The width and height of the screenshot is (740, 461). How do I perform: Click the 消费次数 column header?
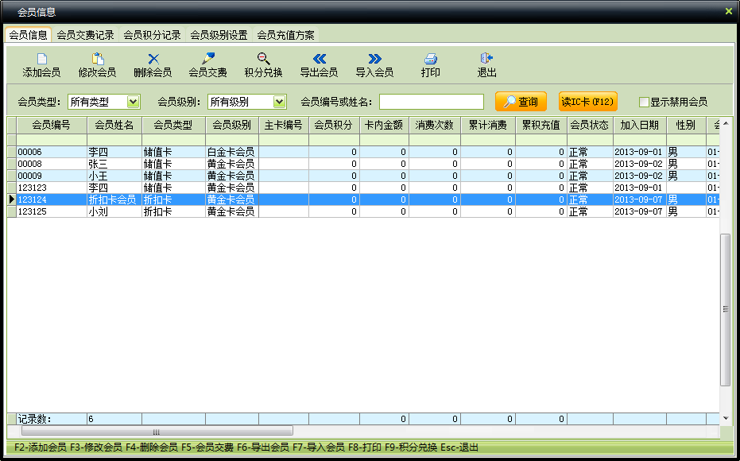click(x=435, y=125)
